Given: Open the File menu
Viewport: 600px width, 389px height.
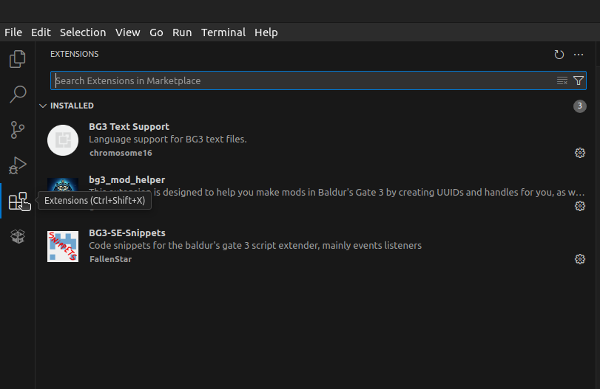Looking at the screenshot, I should [x=13, y=32].
